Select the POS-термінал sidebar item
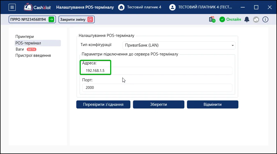Screen dimensions: 277x154 [38, 43]
